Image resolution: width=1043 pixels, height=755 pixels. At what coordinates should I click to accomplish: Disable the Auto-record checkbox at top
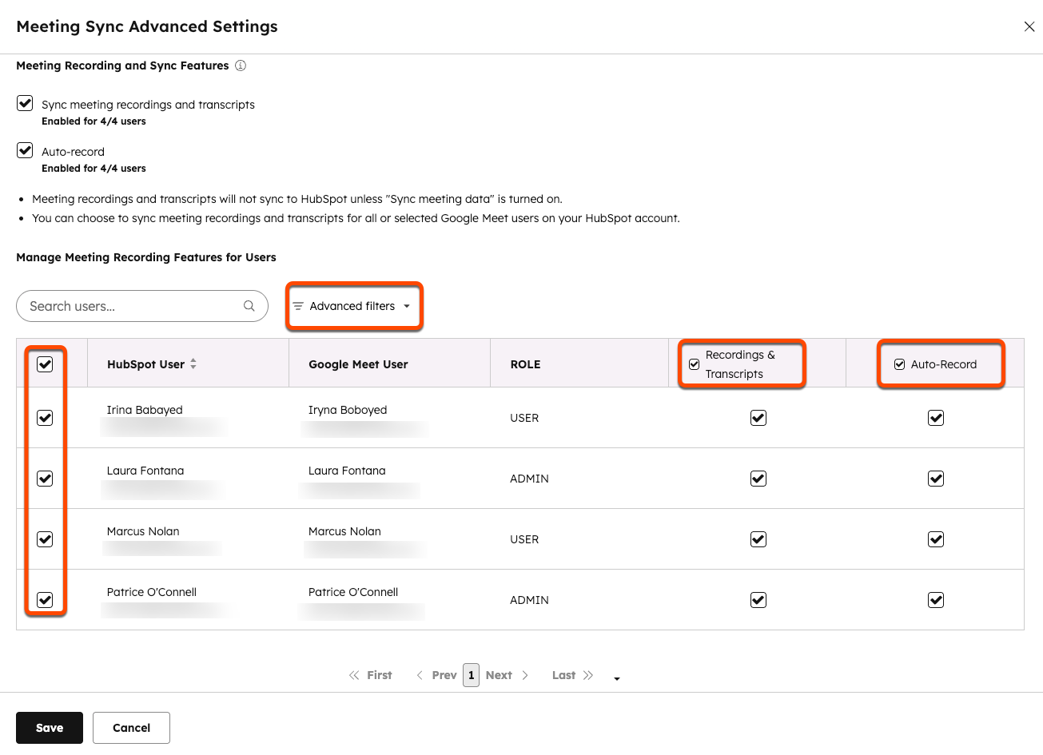click(x=26, y=150)
